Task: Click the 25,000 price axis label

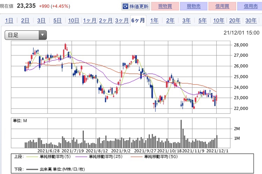Action: click(241, 77)
